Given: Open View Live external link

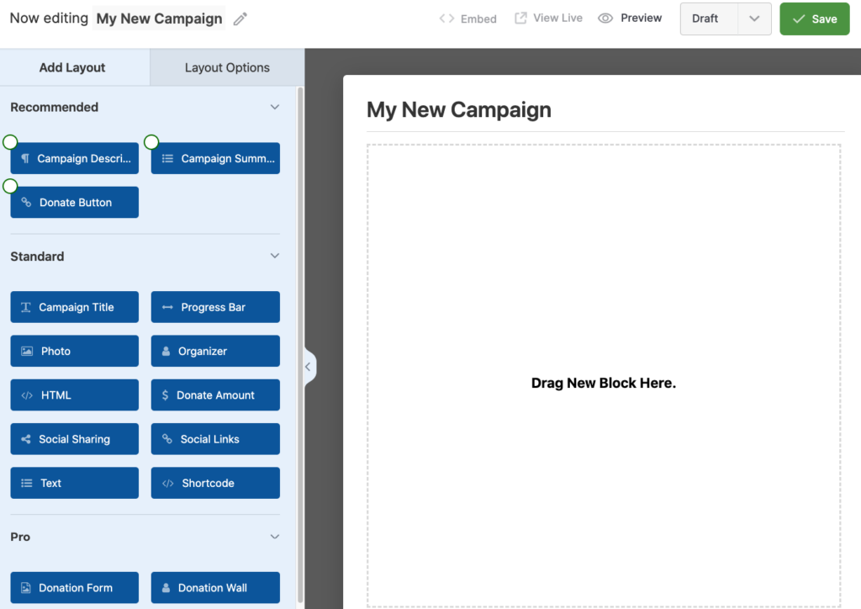Looking at the screenshot, I should point(521,18).
